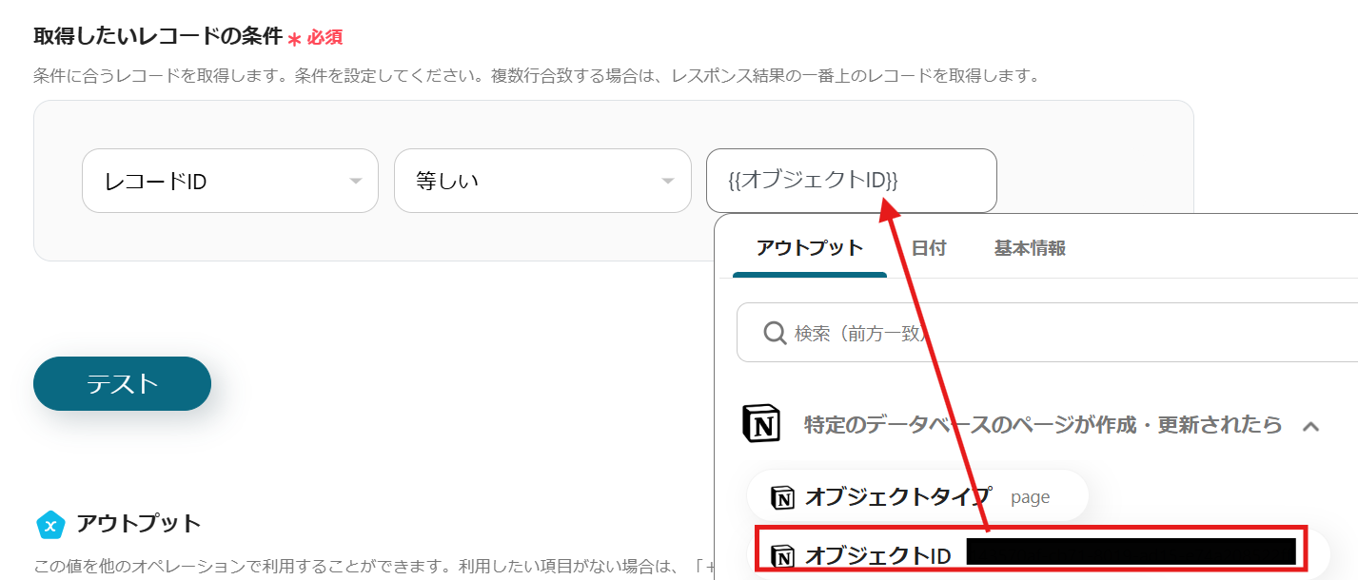Switch to the 基本情報 tab
1358x580 pixels.
click(1030, 248)
